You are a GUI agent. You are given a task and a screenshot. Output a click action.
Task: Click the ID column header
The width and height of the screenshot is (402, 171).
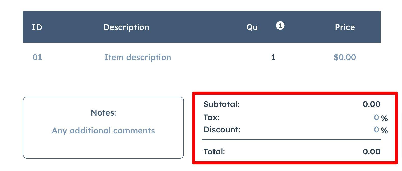pos(36,27)
